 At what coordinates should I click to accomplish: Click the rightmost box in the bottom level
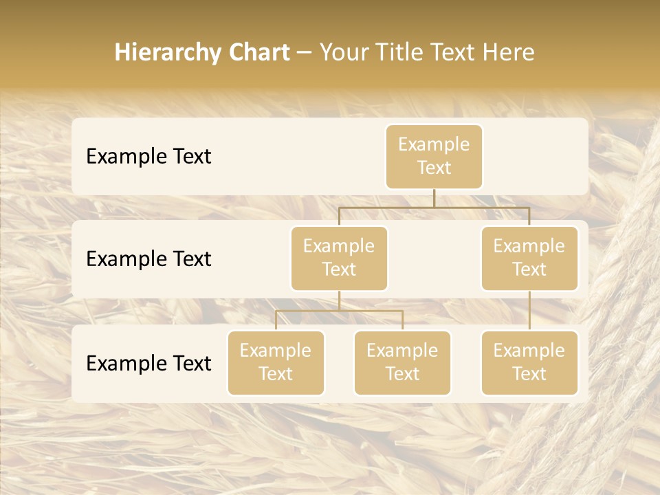(x=529, y=362)
